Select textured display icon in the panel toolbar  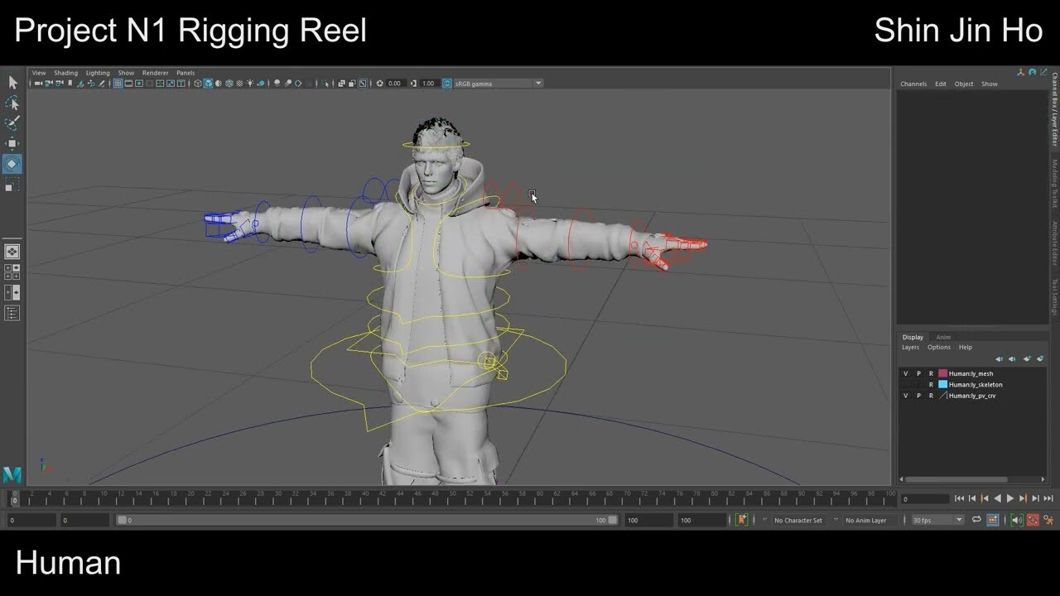point(229,83)
